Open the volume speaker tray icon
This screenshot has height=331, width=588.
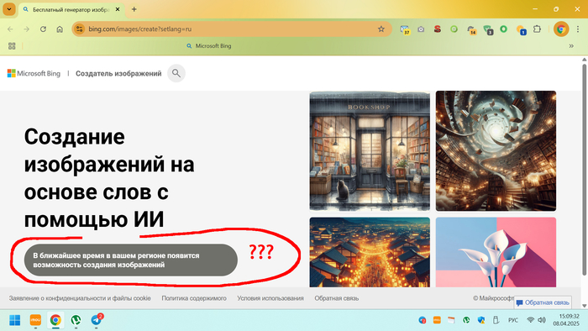(542, 320)
